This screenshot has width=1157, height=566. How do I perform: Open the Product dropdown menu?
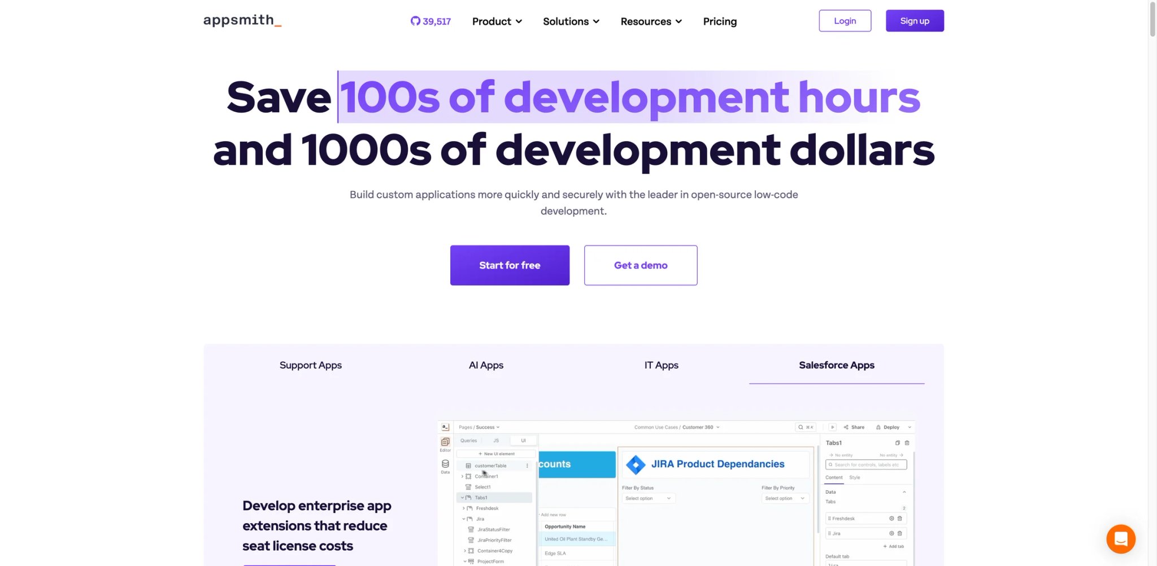coord(497,21)
